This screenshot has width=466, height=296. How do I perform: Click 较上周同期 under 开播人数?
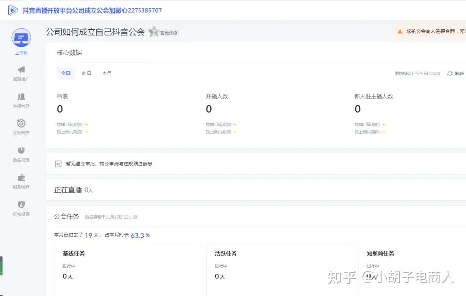point(219,132)
